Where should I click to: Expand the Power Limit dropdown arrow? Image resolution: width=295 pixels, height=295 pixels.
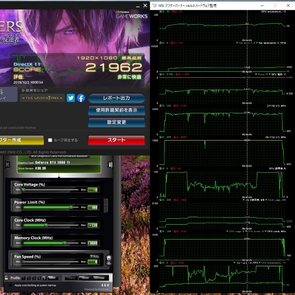105,206
